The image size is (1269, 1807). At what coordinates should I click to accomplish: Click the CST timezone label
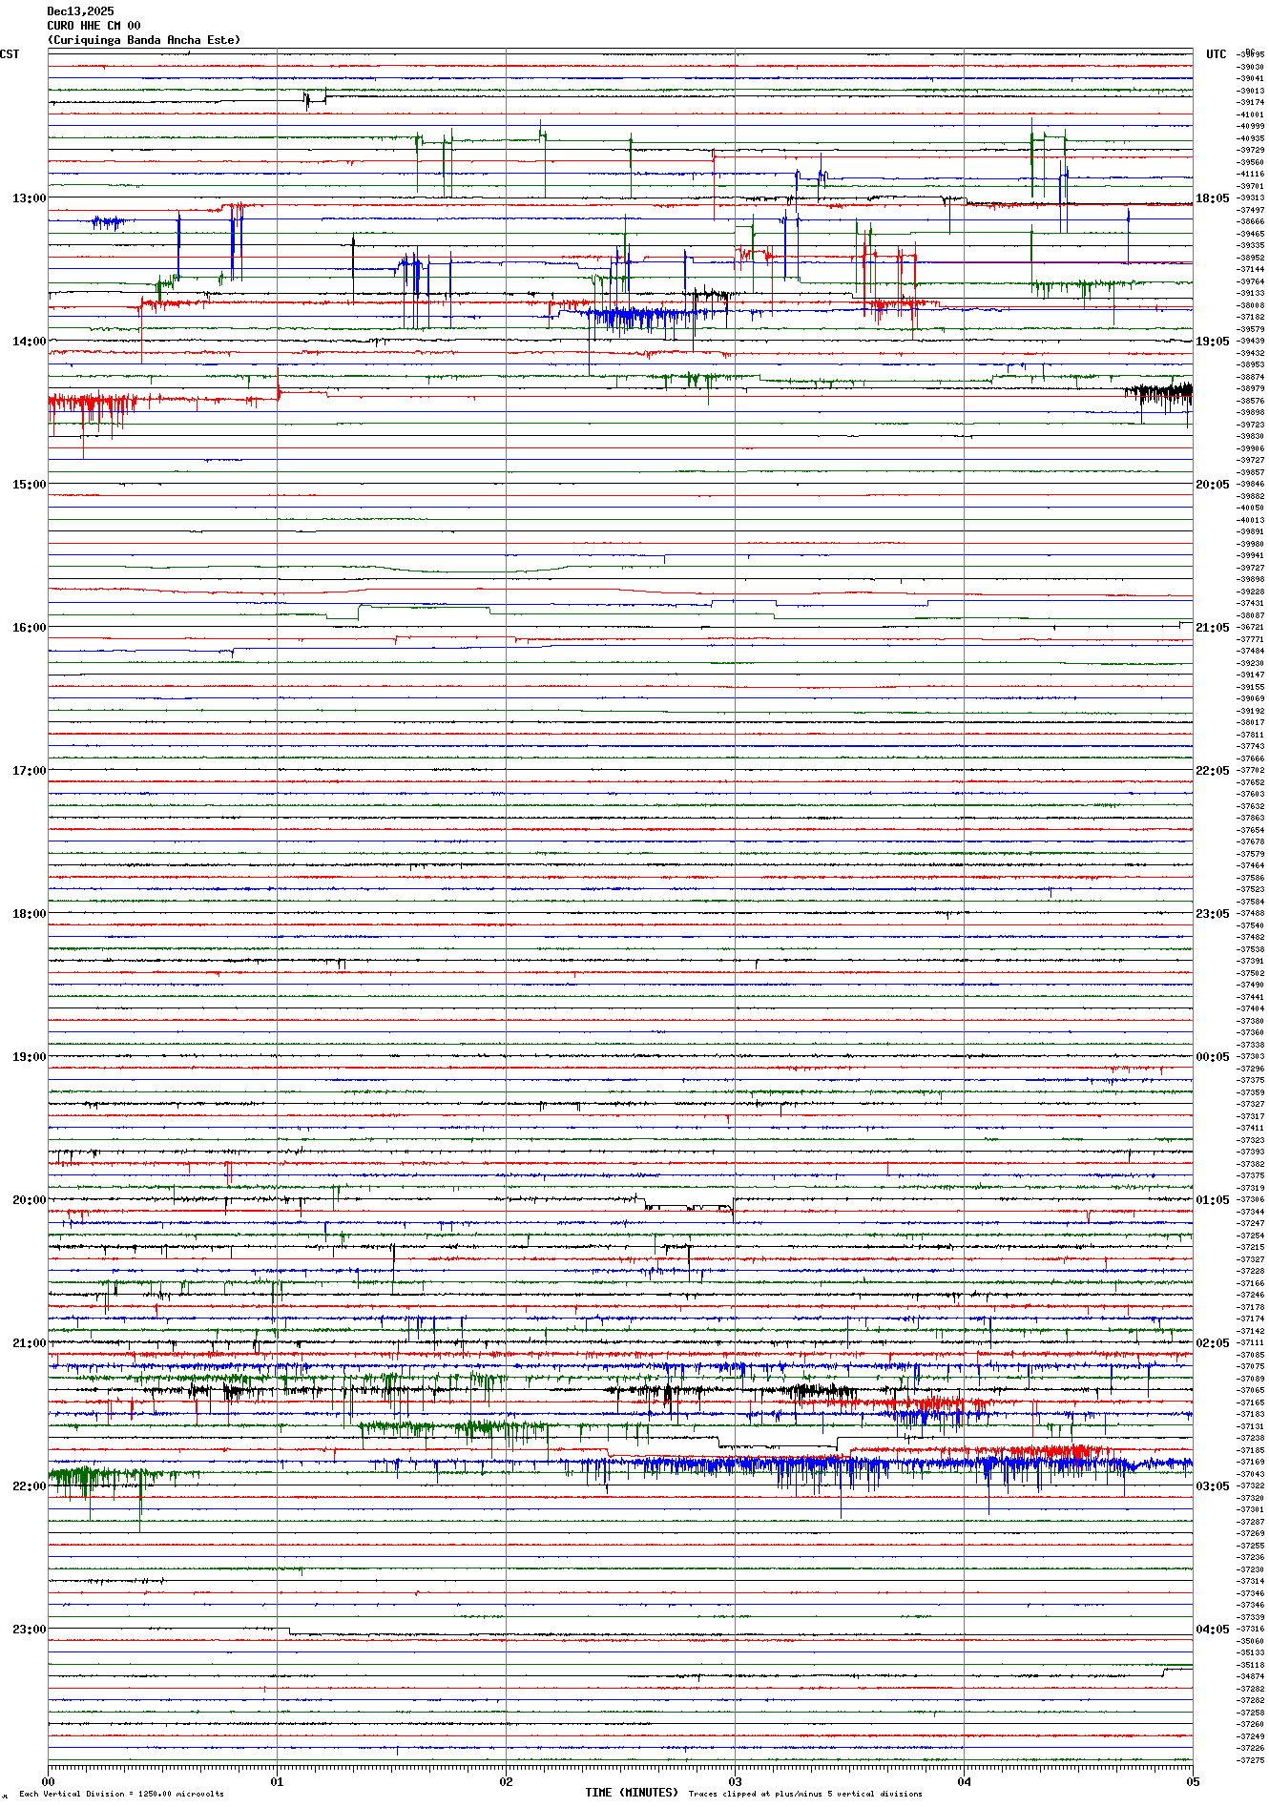coord(10,54)
